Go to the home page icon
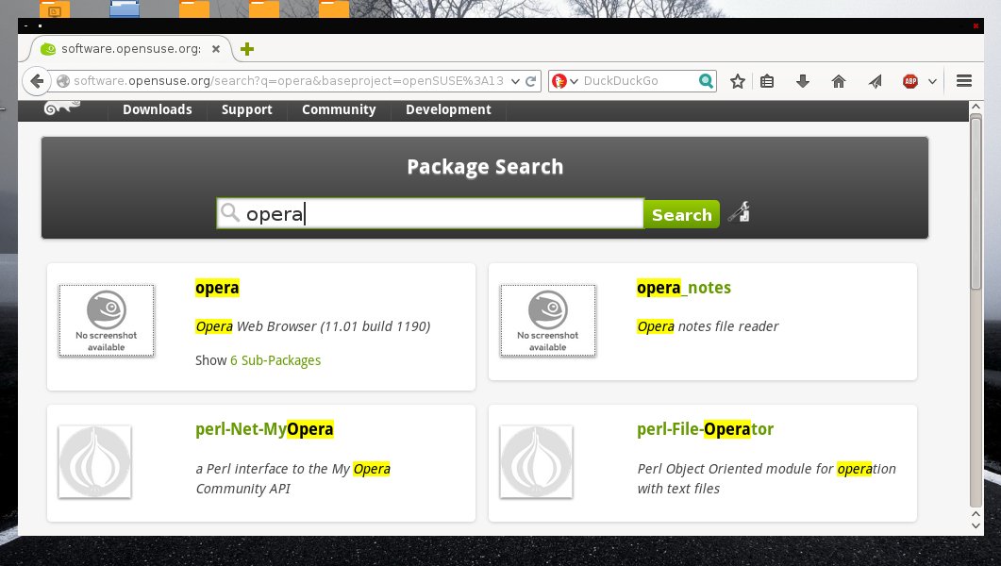 point(839,81)
